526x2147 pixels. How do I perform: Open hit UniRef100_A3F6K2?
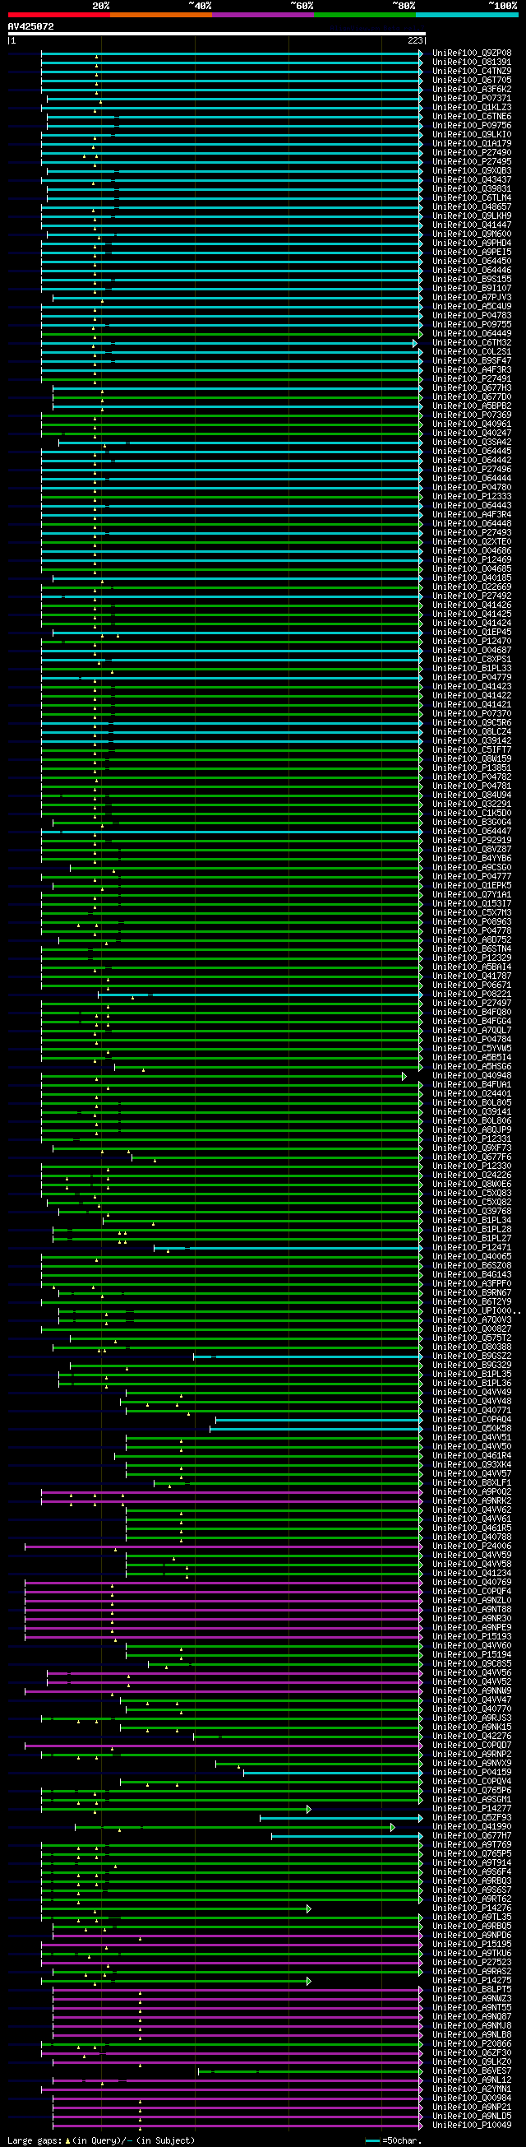[472, 89]
